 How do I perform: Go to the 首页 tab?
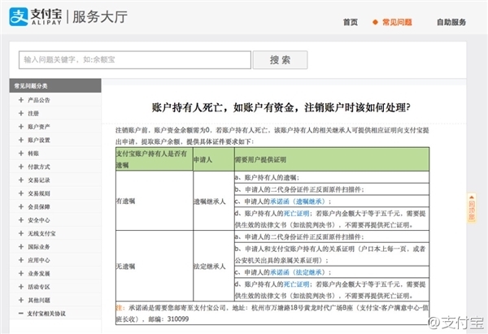click(x=350, y=22)
